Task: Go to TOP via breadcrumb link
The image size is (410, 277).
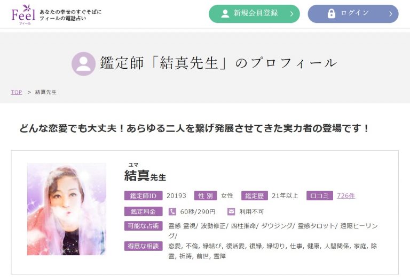Action: point(17,92)
